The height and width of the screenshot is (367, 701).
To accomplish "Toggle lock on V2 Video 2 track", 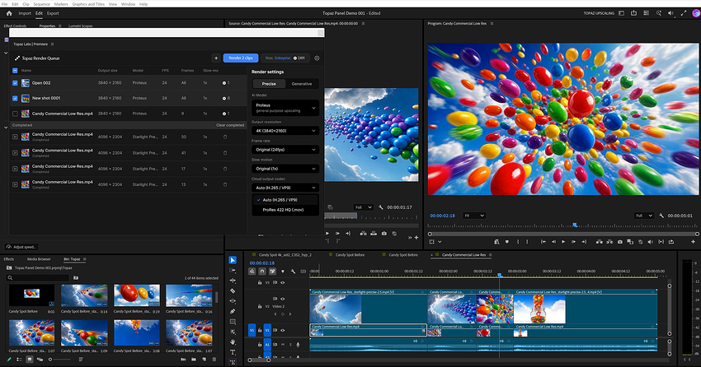I will 259,306.
